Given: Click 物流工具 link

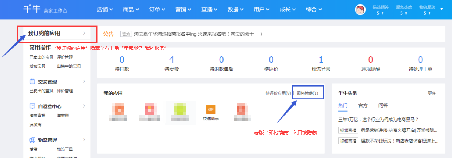Looking at the screenshot, I should pyautogui.click(x=65, y=150).
